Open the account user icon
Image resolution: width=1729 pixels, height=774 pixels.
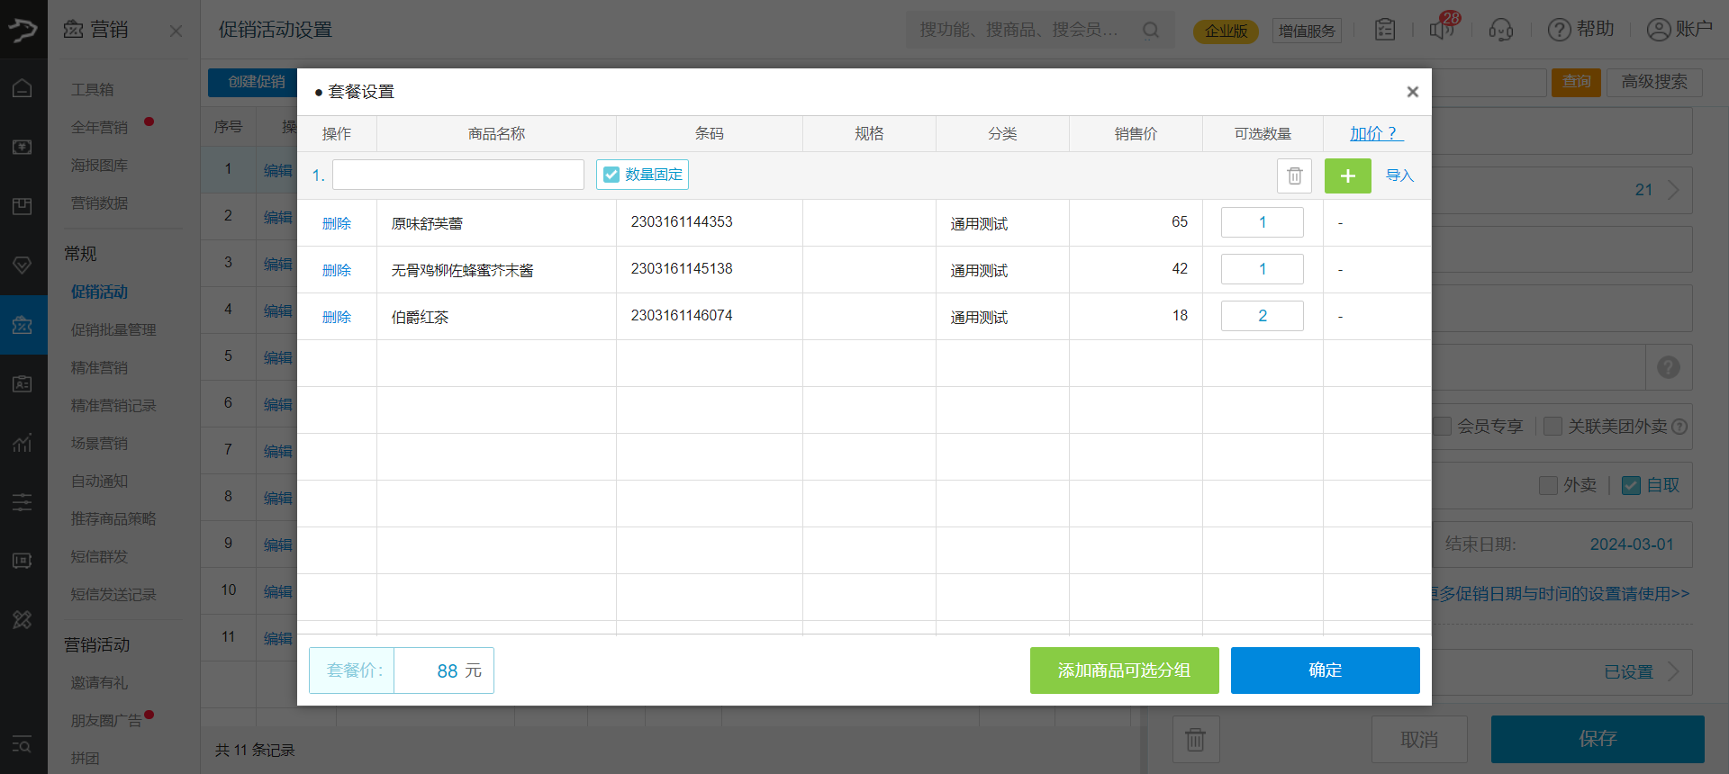tap(1658, 30)
